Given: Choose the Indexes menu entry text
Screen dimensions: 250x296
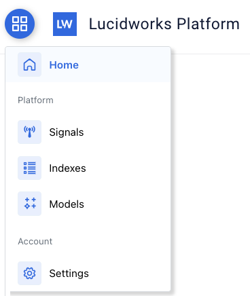Looking at the screenshot, I should pos(67,168).
